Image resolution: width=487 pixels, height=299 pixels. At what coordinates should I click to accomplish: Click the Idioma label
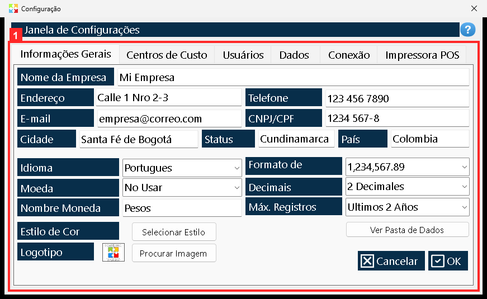coord(68,168)
